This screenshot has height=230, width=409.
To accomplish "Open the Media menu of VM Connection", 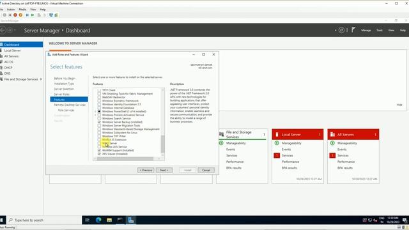I will [x=22, y=10].
